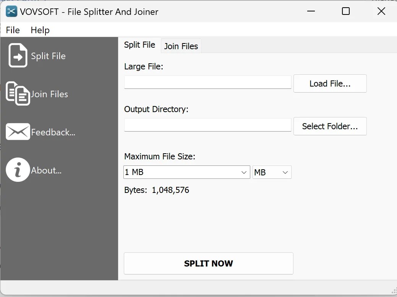
Task: Click the Feedback... sidebar label
Action: (x=53, y=132)
